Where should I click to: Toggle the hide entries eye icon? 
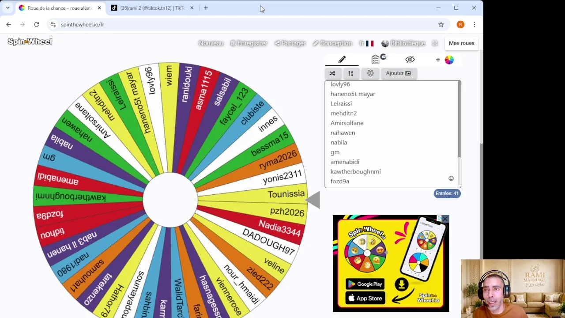(x=410, y=60)
